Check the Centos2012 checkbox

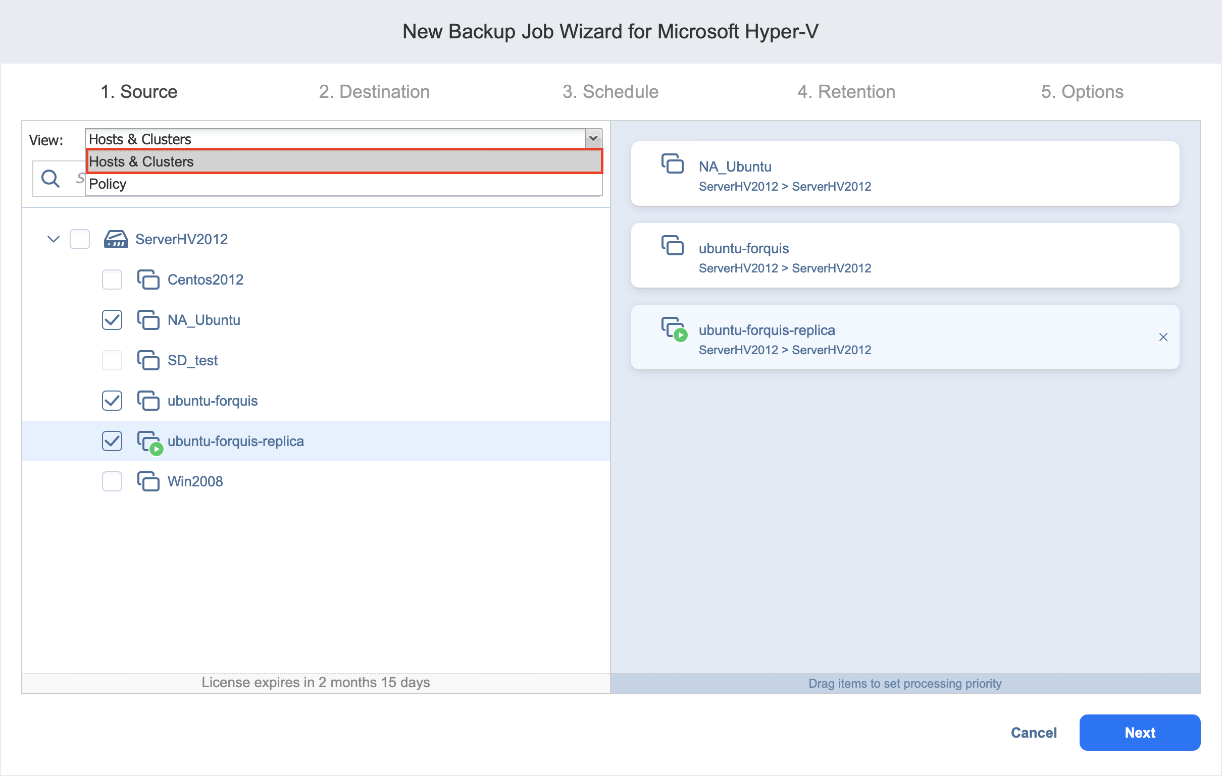tap(112, 280)
